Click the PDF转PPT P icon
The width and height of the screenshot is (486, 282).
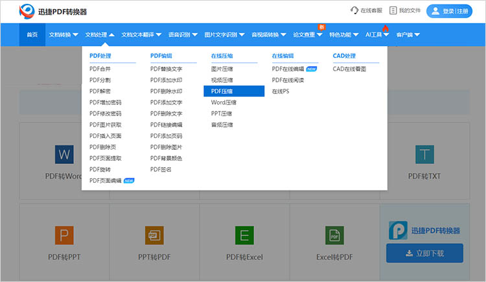(64, 235)
